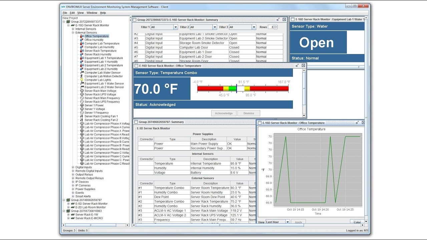Click the Server 1 Voltage icon

click(x=82, y=109)
